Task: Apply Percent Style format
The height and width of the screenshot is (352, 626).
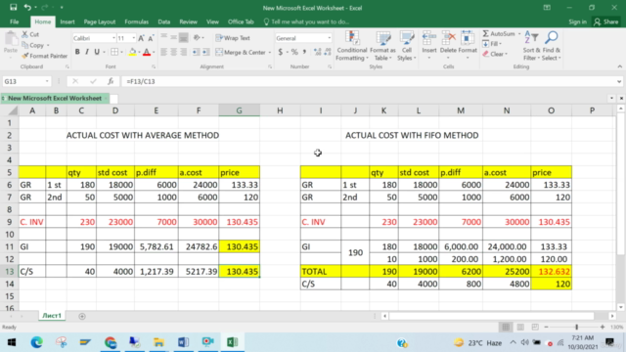Action: 294,52
